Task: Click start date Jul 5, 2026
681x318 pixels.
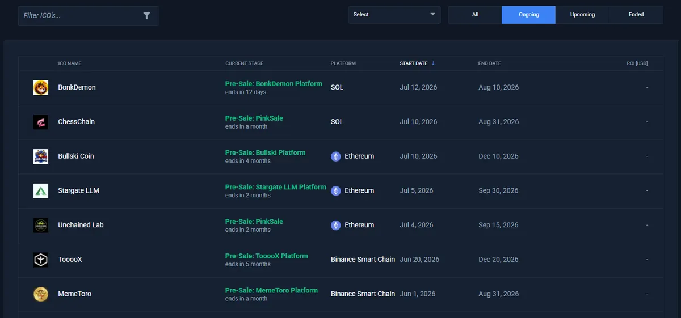Action: [x=417, y=191]
